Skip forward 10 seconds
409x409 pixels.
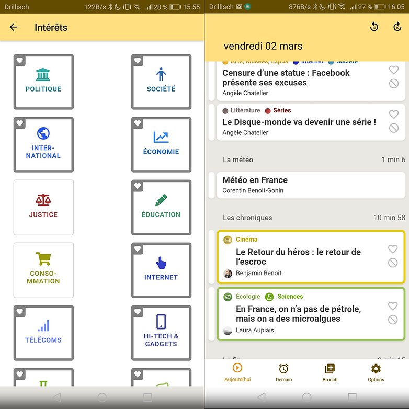[397, 27]
